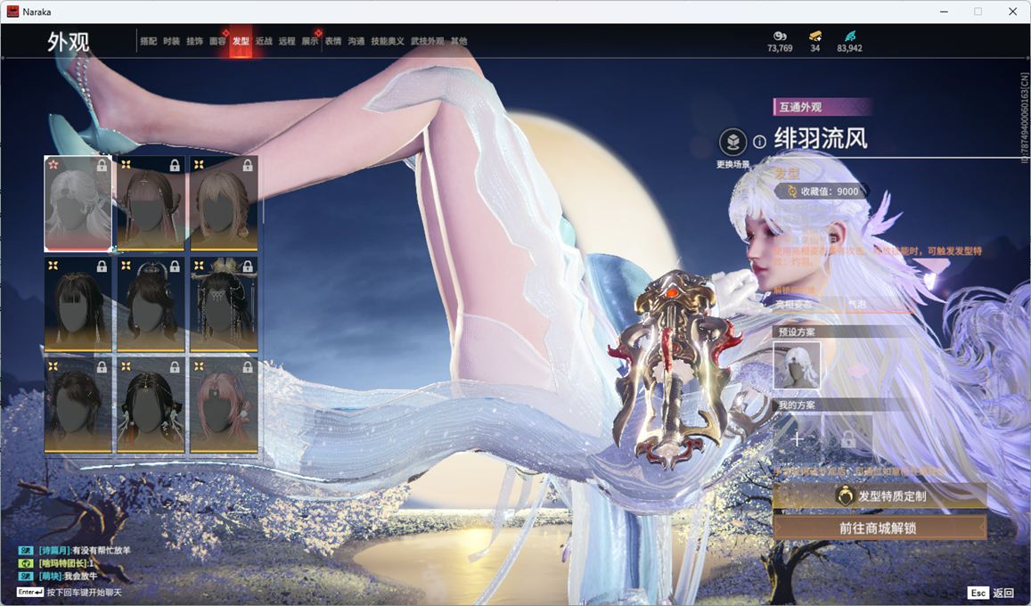The width and height of the screenshot is (1031, 606).
Task: Select the short dark wavy hairstyle in the bottom row
Action: coord(78,405)
